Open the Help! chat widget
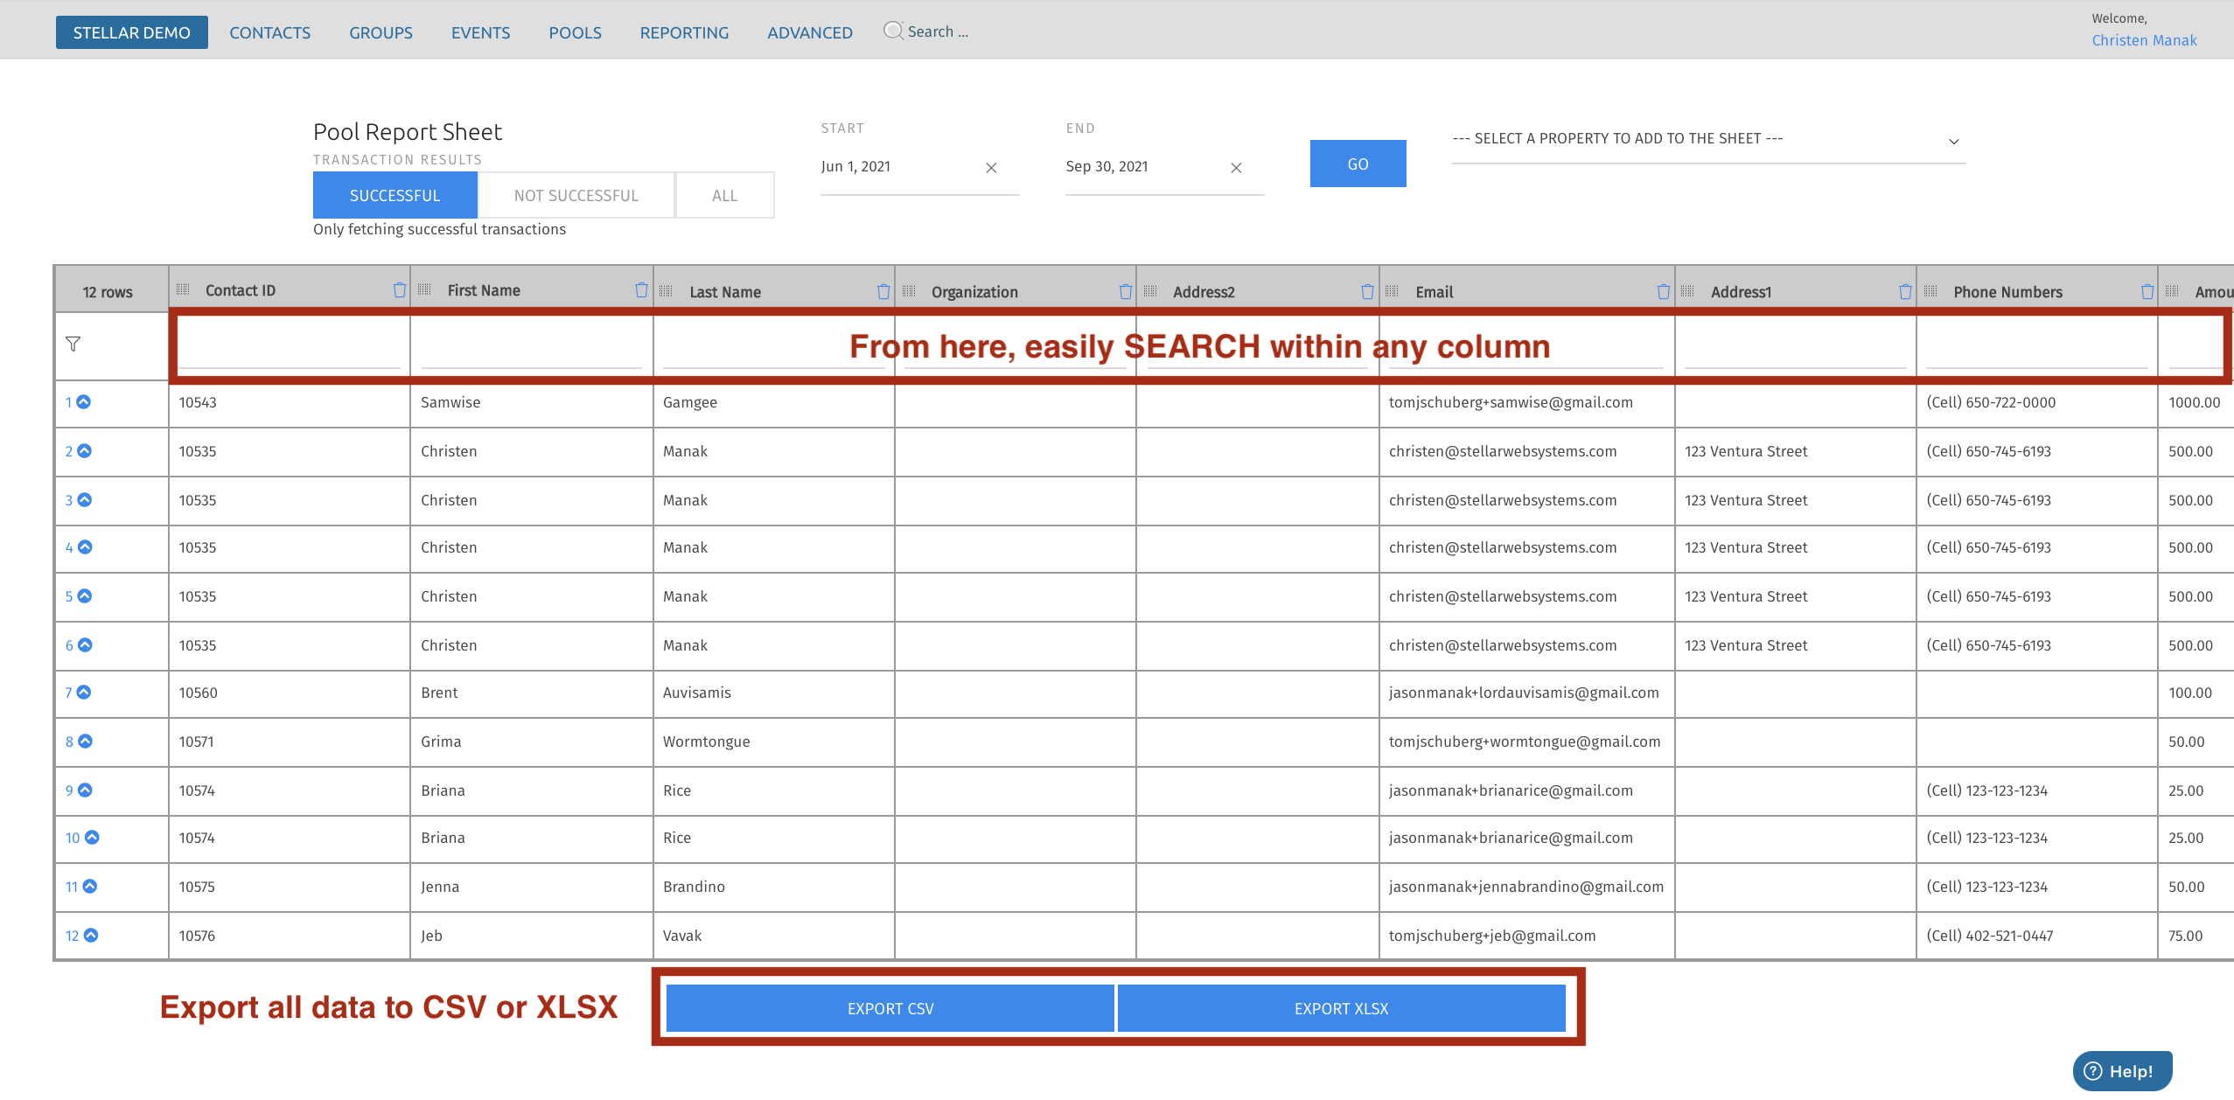The image size is (2234, 1100). tap(2121, 1071)
